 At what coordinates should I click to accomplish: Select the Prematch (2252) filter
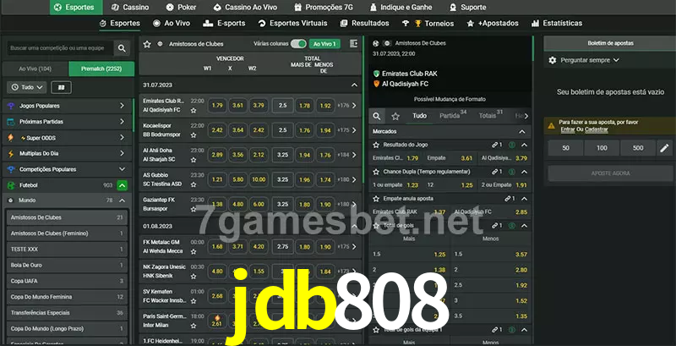[x=101, y=68]
